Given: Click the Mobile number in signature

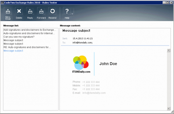Looking at the screenshot, I should (91, 86).
